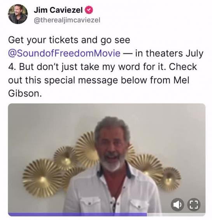The width and height of the screenshot is (212, 220).
Task: Select the post text 'Get your tickets and go see'
Action: [x=69, y=40]
